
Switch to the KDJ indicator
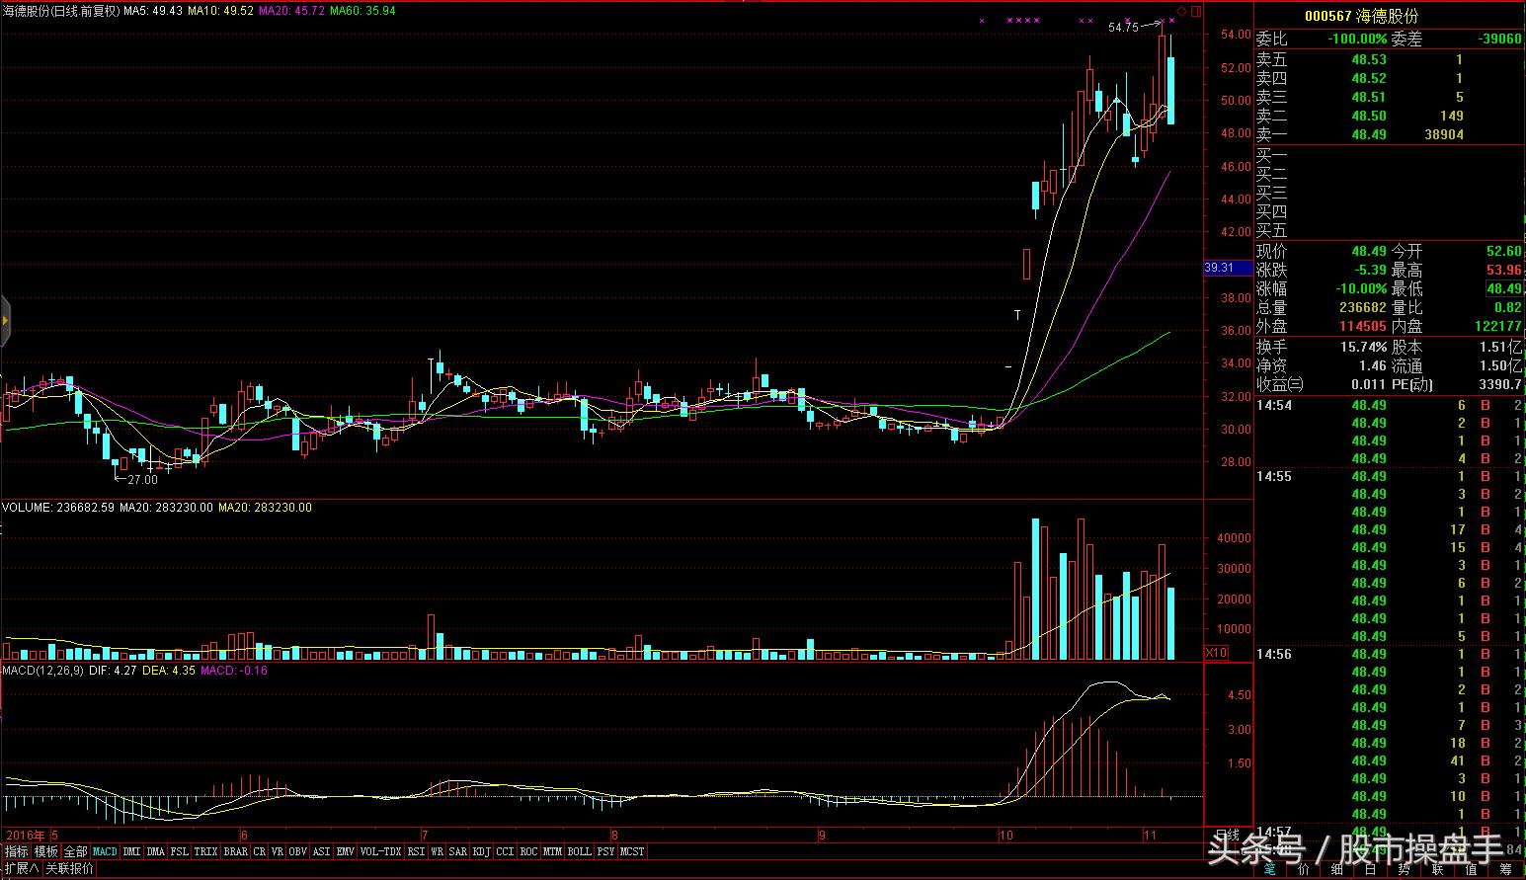[481, 851]
